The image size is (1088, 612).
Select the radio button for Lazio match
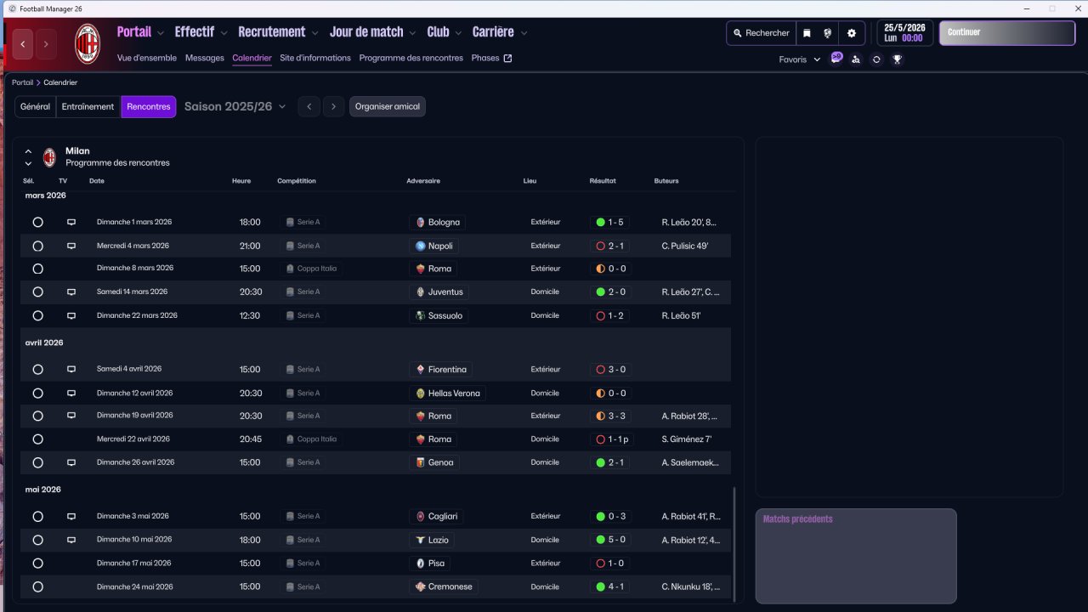point(37,541)
